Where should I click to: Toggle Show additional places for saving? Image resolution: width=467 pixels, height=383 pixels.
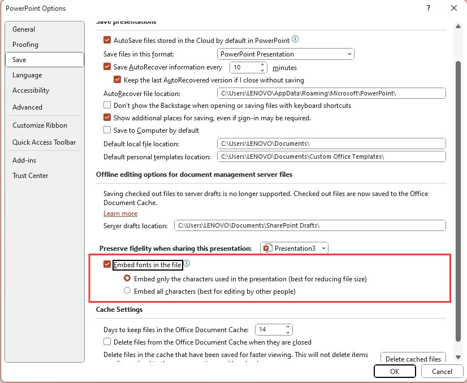tap(107, 117)
